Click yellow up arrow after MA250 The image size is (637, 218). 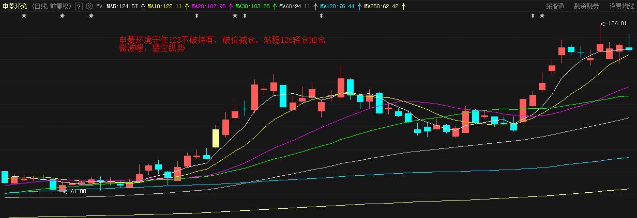(x=403, y=7)
